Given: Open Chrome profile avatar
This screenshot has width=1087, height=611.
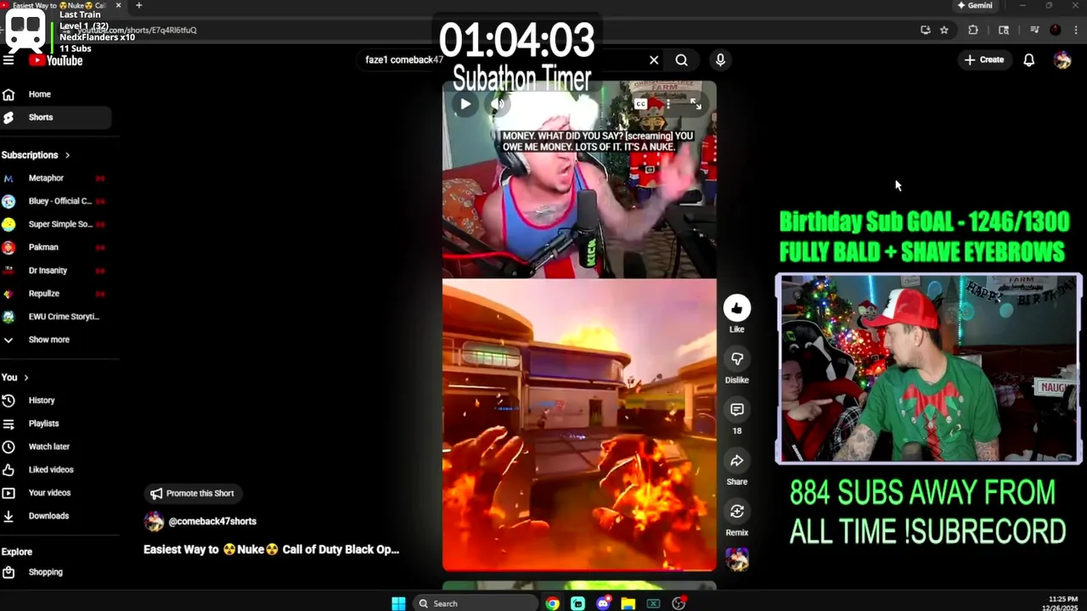Looking at the screenshot, I should [1056, 30].
